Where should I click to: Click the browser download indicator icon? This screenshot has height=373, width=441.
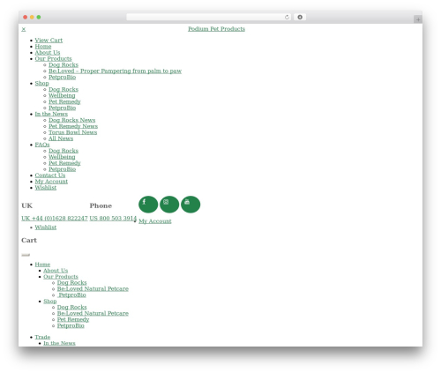click(300, 18)
